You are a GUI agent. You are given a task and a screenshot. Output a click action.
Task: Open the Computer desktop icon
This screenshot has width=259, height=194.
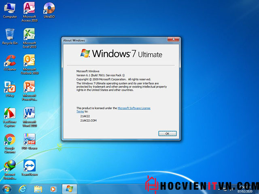click(x=10, y=11)
